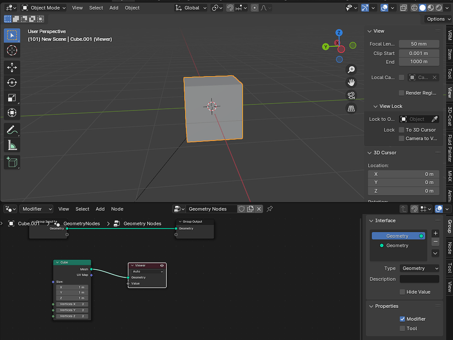Duplicate the Geometry Nodes node group
453x340 pixels.
coord(250,209)
